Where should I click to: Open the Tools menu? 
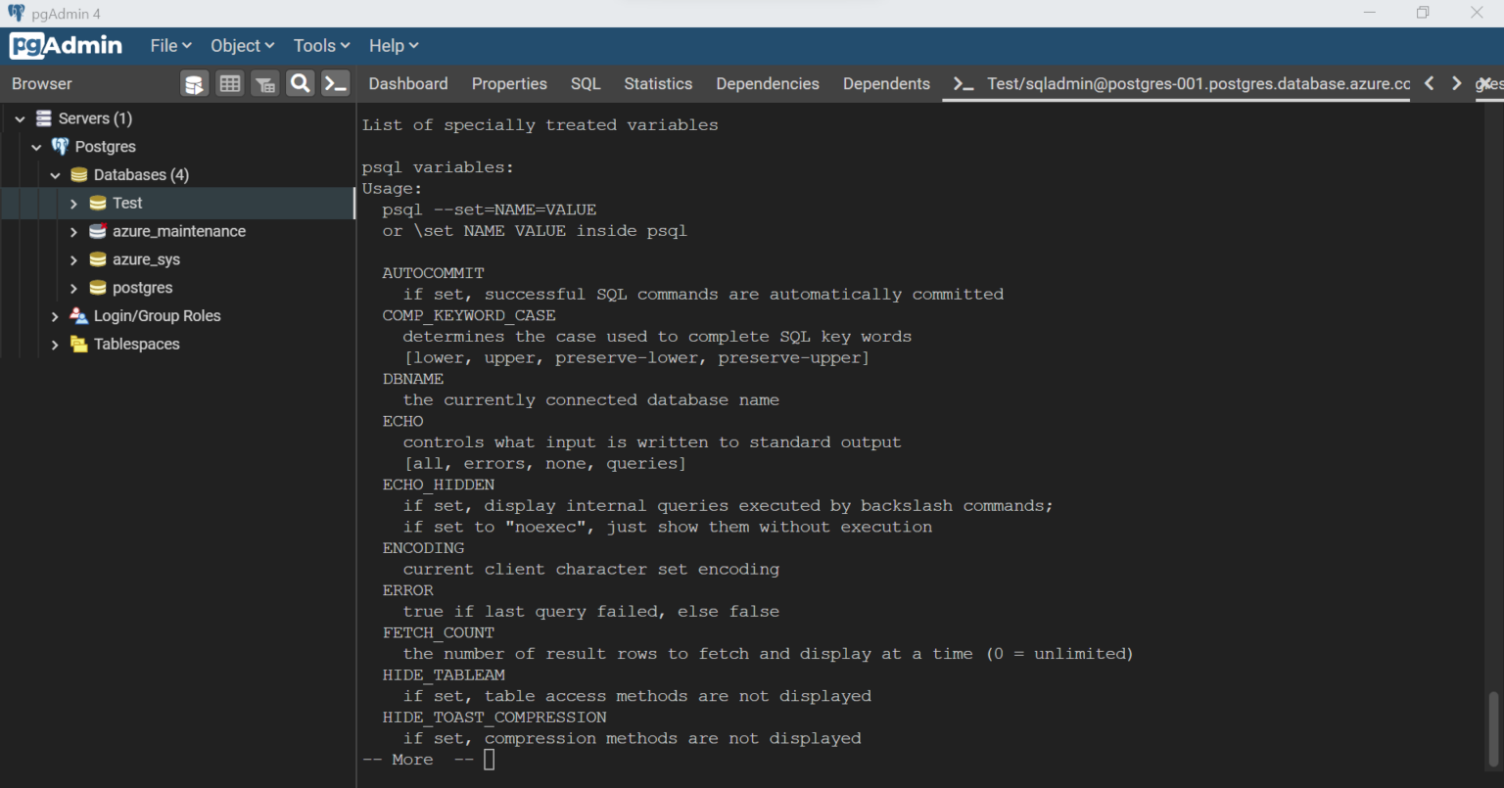click(x=320, y=45)
